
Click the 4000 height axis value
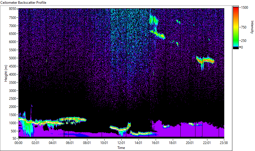coord(12,74)
